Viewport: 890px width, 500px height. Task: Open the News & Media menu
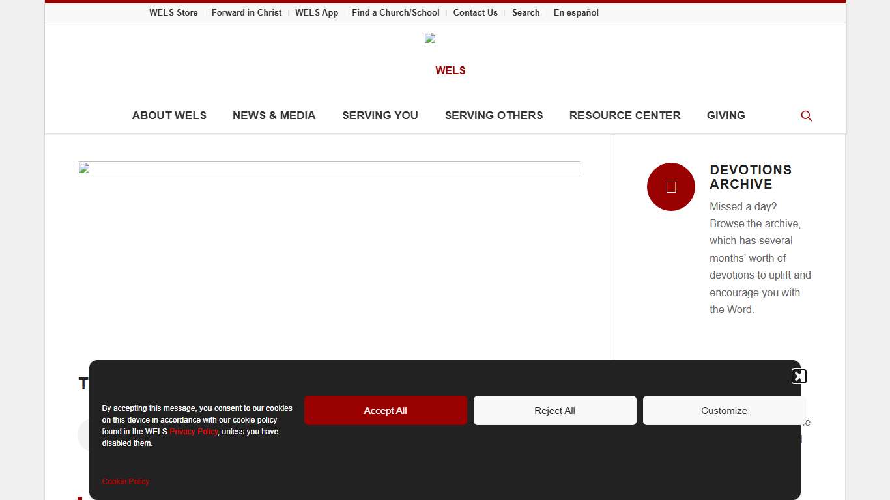(x=274, y=115)
